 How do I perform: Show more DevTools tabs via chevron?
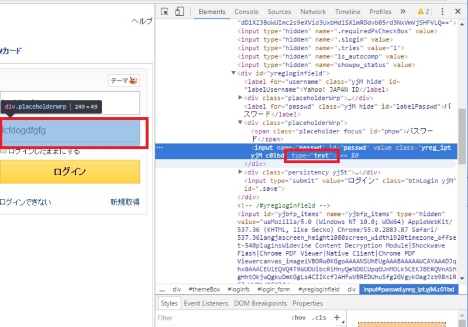click(403, 12)
